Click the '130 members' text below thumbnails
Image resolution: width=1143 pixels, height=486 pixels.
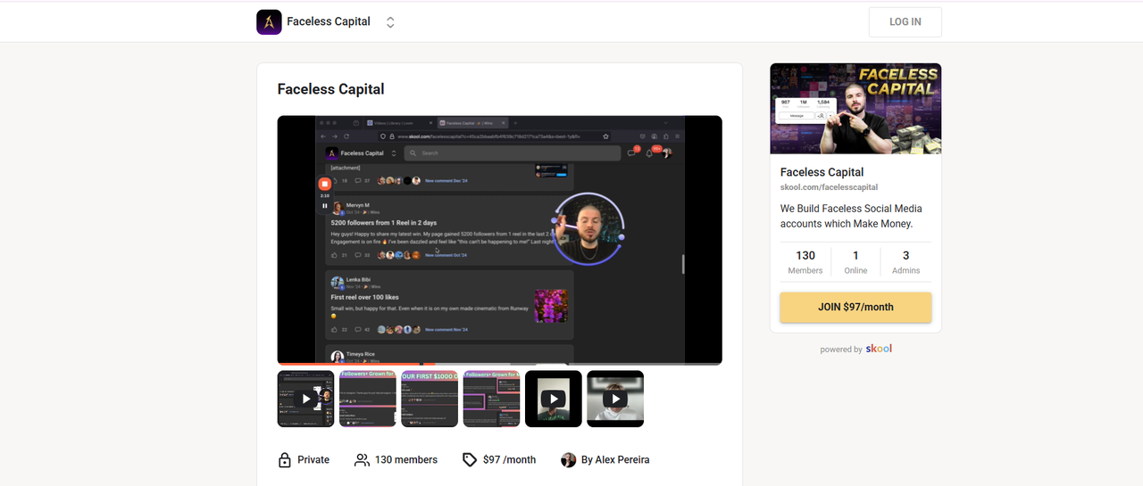(406, 460)
